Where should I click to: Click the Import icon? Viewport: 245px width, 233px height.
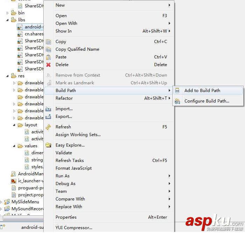pyautogui.click(x=48, y=109)
